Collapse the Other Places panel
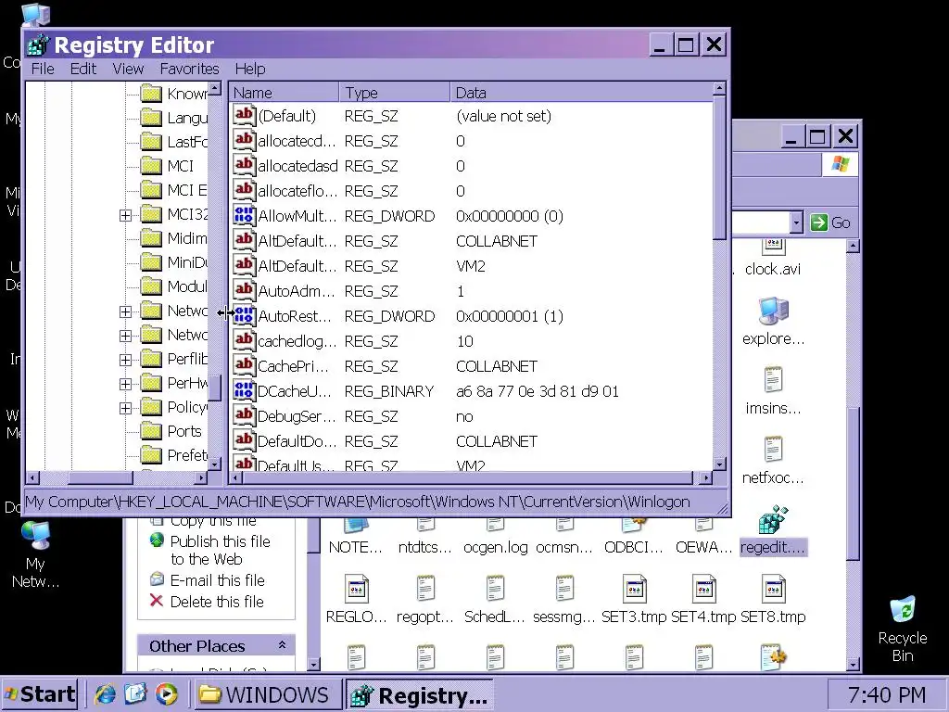The image size is (949, 712). coord(282,645)
